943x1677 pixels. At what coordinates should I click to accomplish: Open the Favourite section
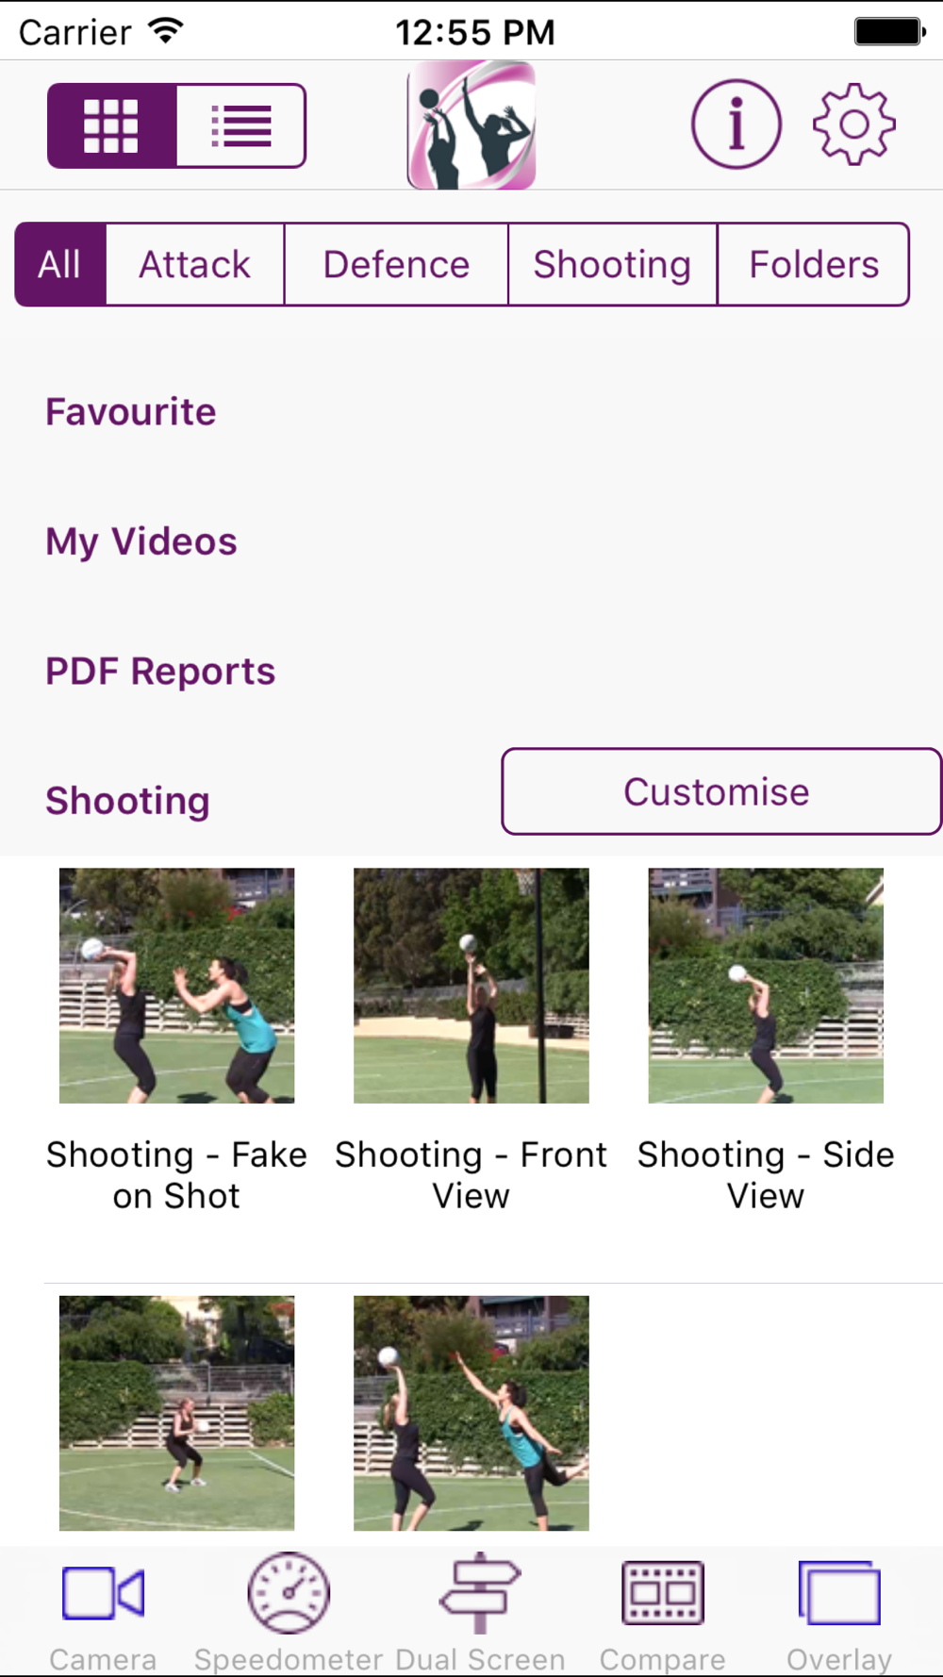[x=131, y=412]
